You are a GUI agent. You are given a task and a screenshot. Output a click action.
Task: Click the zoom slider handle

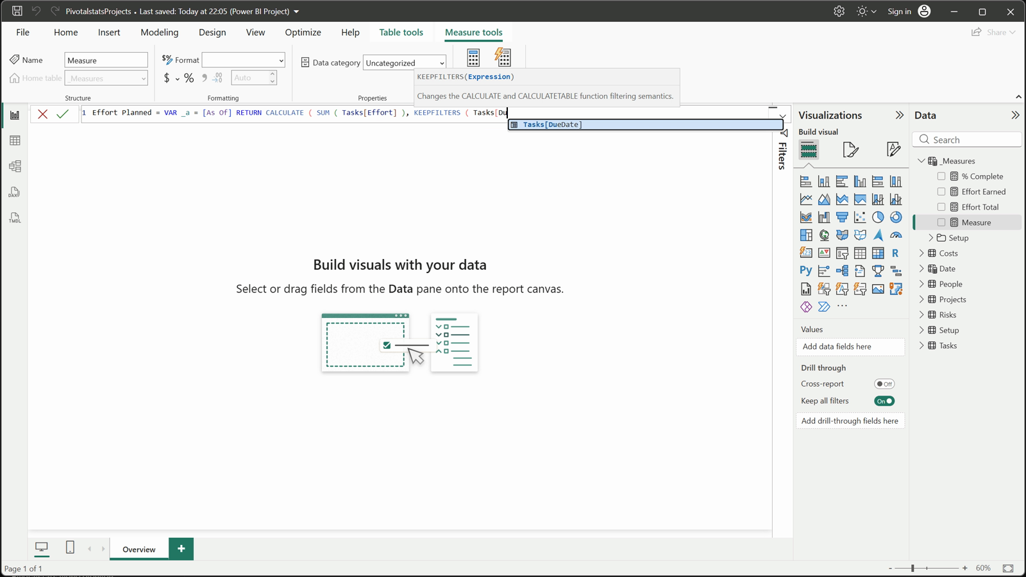[x=912, y=568]
